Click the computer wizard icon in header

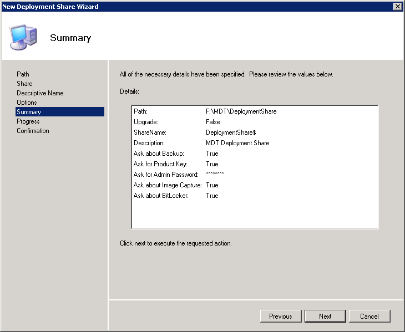[x=23, y=37]
